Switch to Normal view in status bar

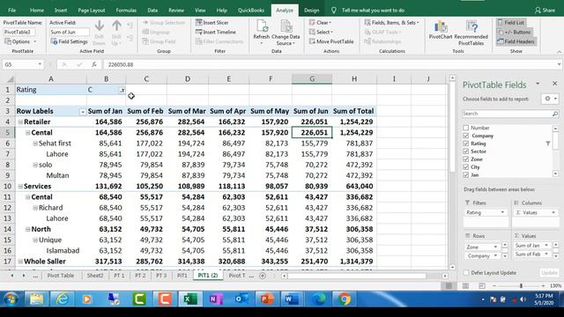449,285
